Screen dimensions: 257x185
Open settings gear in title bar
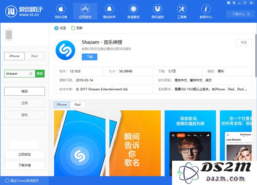click(x=234, y=3)
